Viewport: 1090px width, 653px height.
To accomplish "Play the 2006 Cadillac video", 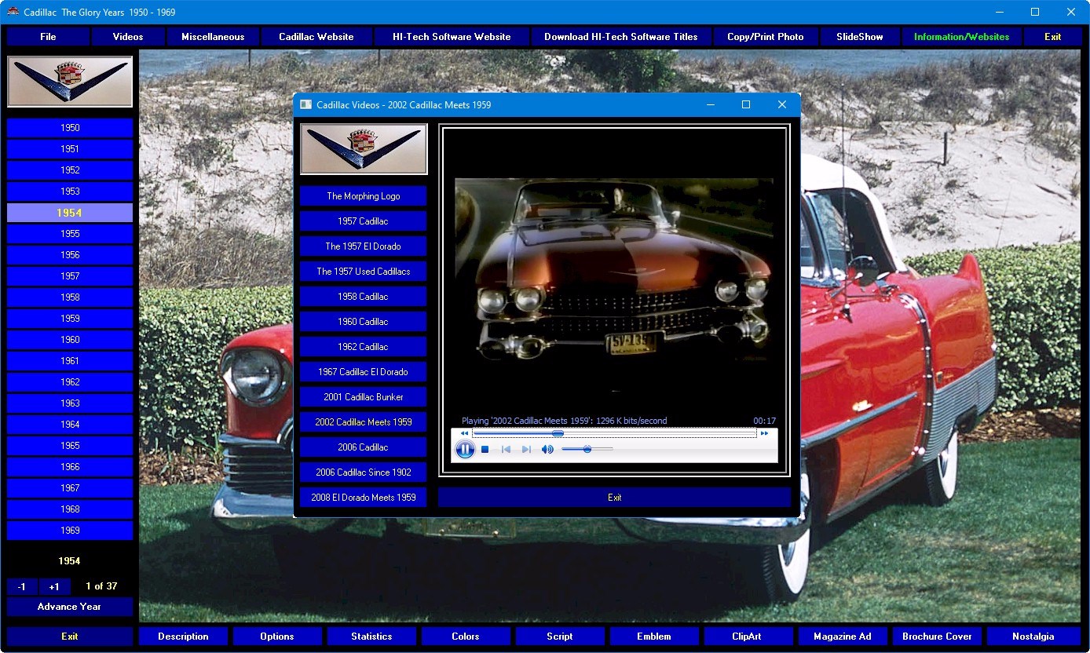I will pyautogui.click(x=364, y=447).
